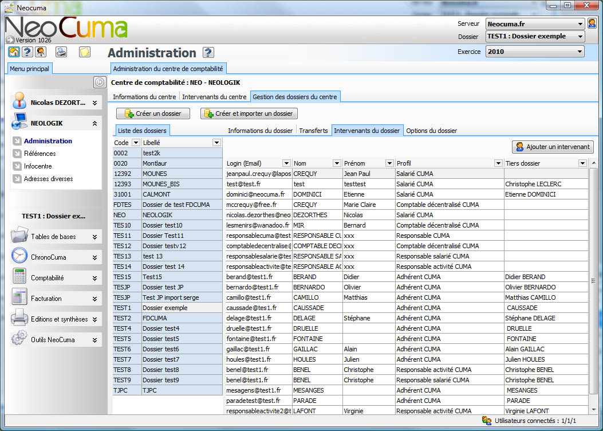Expand the Tables de bases chevron
The image size is (603, 431).
coord(94,237)
